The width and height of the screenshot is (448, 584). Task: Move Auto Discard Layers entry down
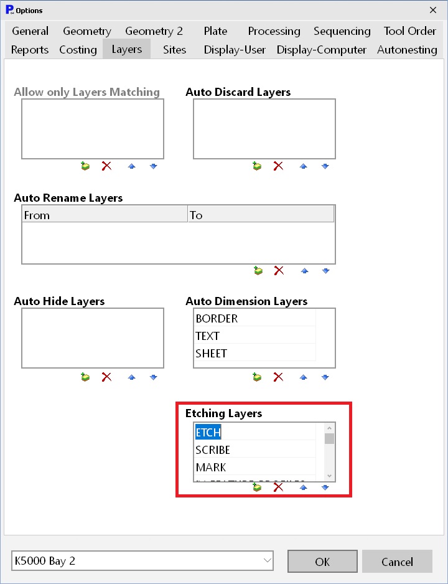point(325,166)
